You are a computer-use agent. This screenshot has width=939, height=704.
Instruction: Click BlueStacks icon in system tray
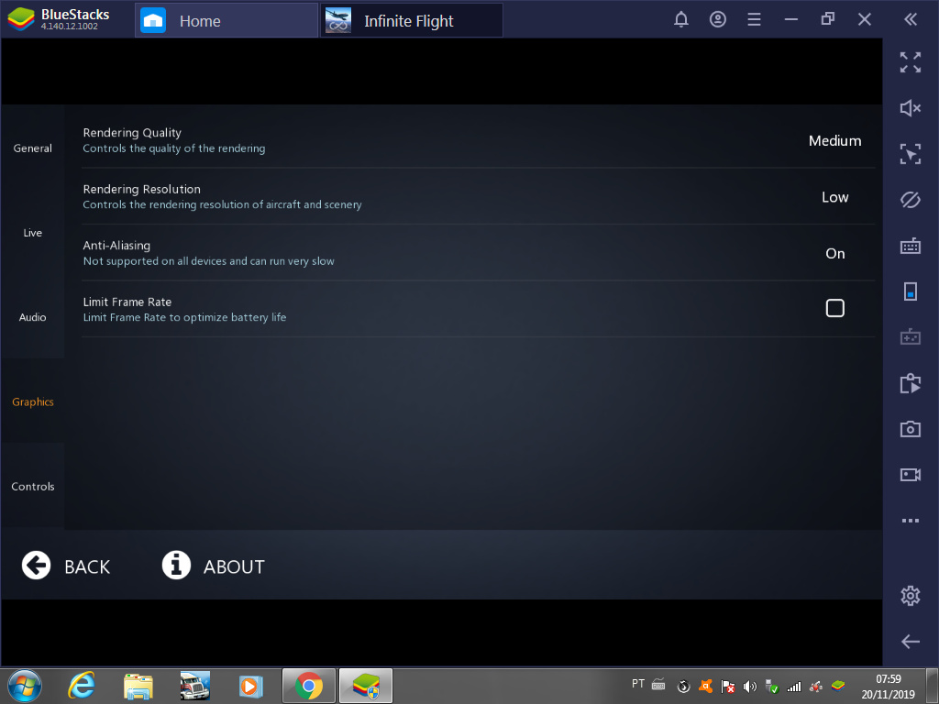(838, 686)
